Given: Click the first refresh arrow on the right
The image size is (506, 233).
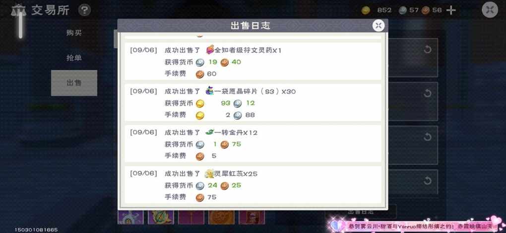Looking at the screenshot, I should 428,49.
